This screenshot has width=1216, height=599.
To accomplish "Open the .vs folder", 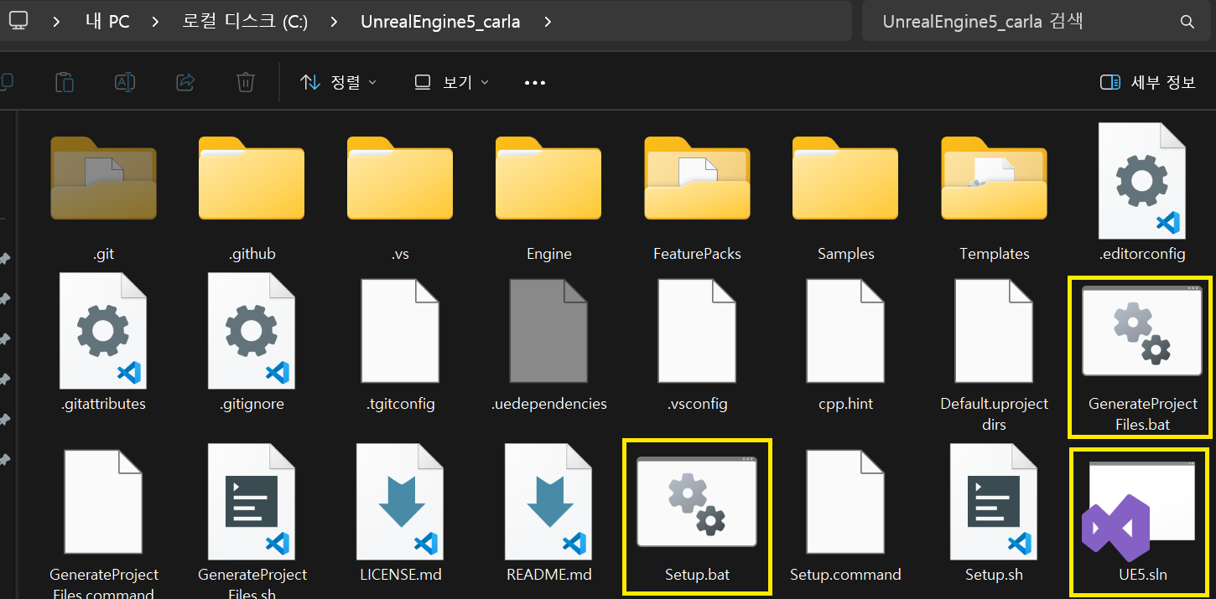I will click(400, 178).
